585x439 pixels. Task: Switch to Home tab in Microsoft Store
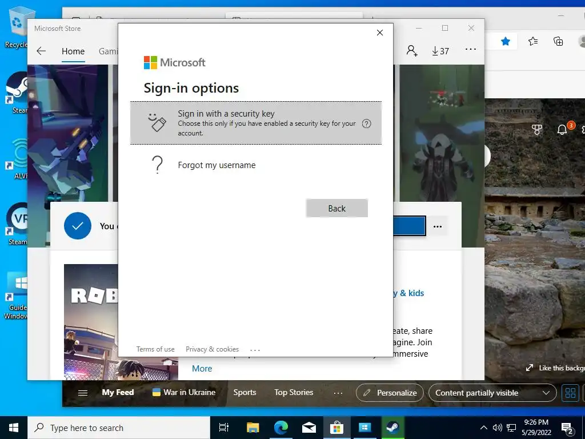(x=73, y=51)
